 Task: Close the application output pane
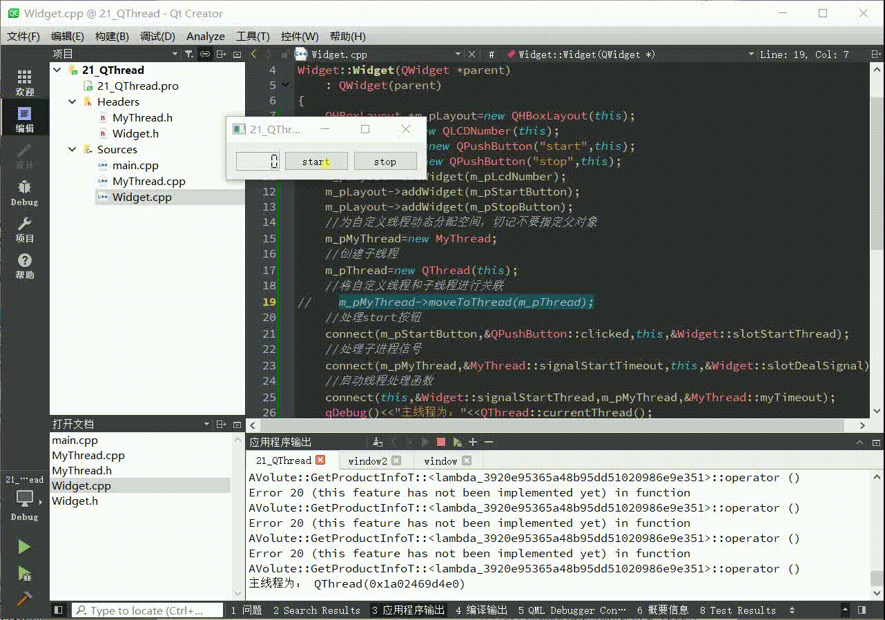tap(876, 443)
